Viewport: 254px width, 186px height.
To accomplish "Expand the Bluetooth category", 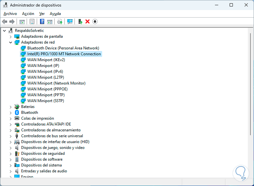I will (11, 113).
